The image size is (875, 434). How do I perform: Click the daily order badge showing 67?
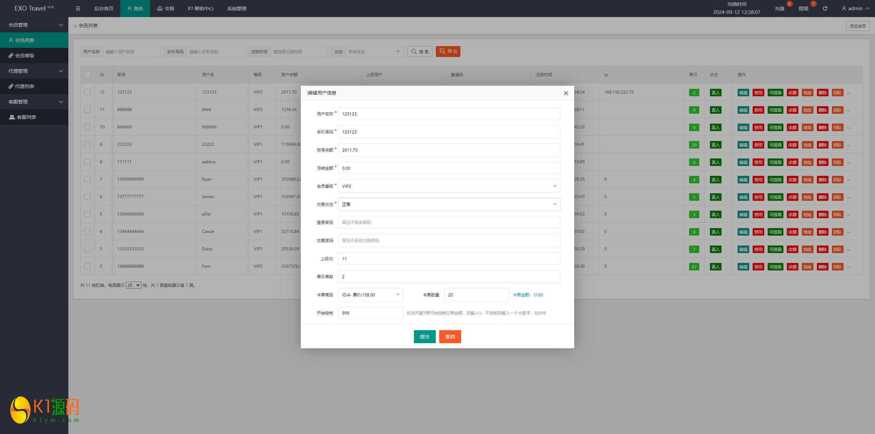pos(694,267)
